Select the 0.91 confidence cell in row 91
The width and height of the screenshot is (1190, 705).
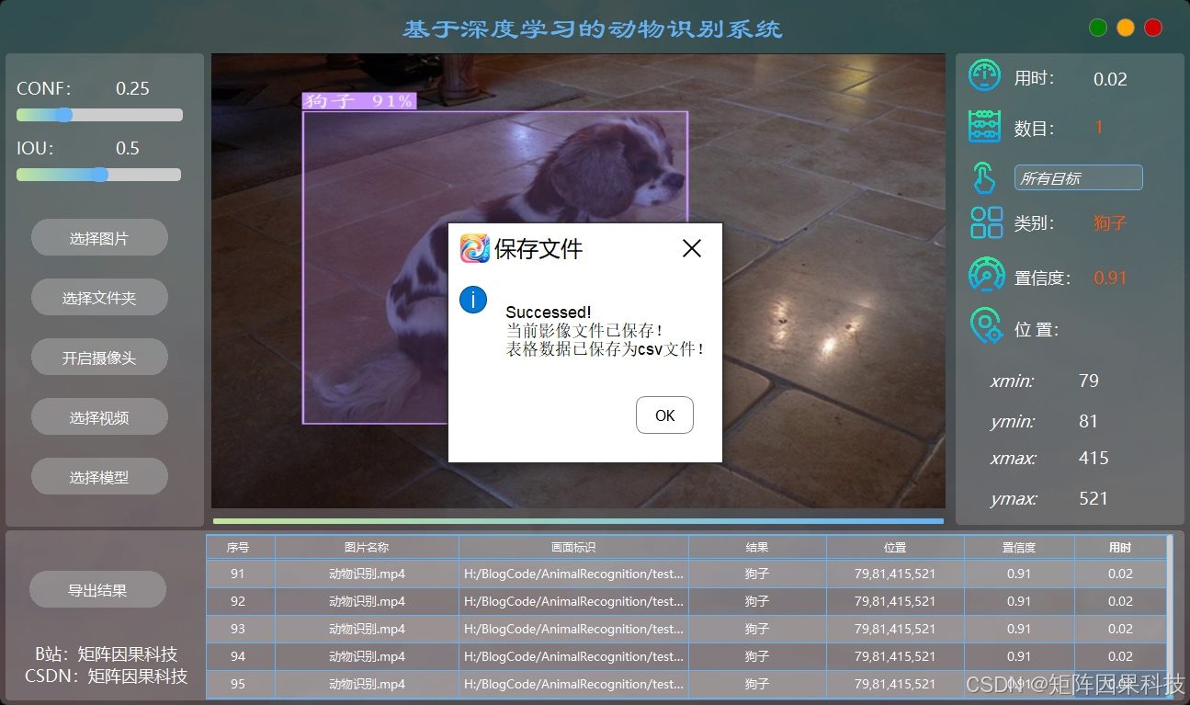click(x=1019, y=574)
